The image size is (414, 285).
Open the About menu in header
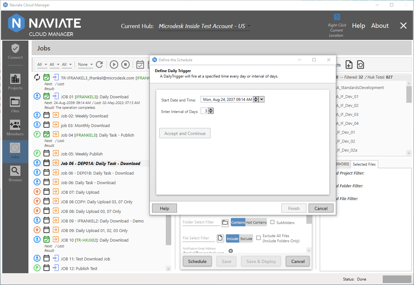(x=380, y=26)
